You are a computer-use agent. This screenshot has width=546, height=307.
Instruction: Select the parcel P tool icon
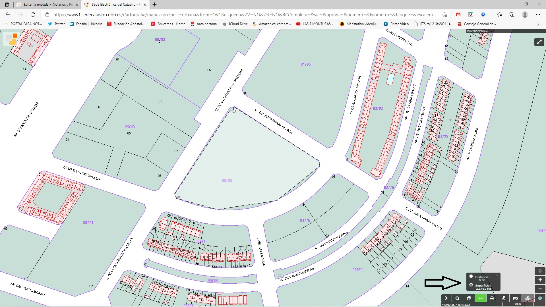[x=504, y=298]
